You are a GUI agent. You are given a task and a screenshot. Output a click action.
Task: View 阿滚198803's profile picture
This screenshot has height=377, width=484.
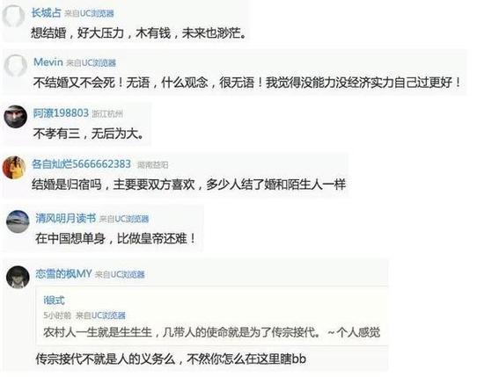pyautogui.click(x=16, y=117)
